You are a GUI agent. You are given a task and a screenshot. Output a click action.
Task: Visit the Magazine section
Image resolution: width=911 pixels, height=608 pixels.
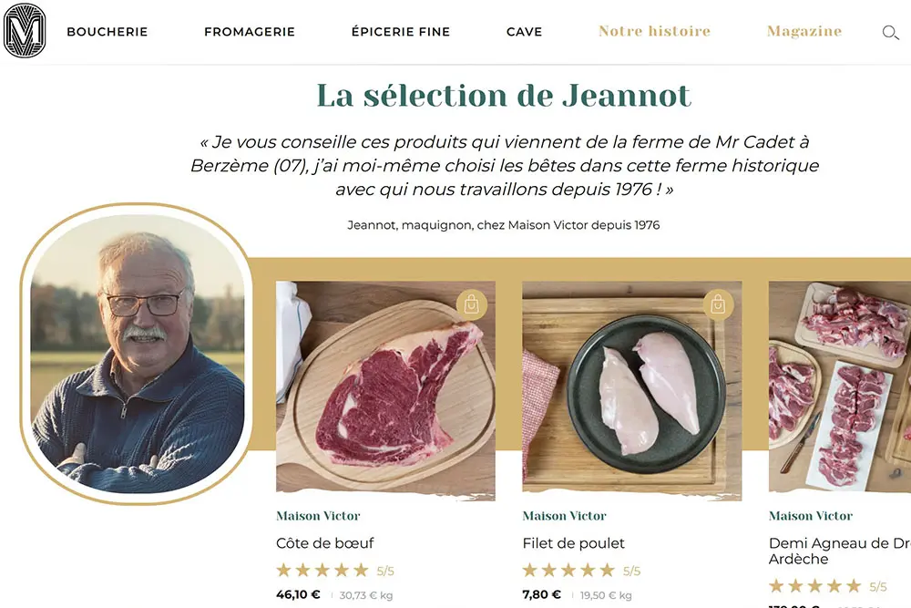pyautogui.click(x=804, y=31)
